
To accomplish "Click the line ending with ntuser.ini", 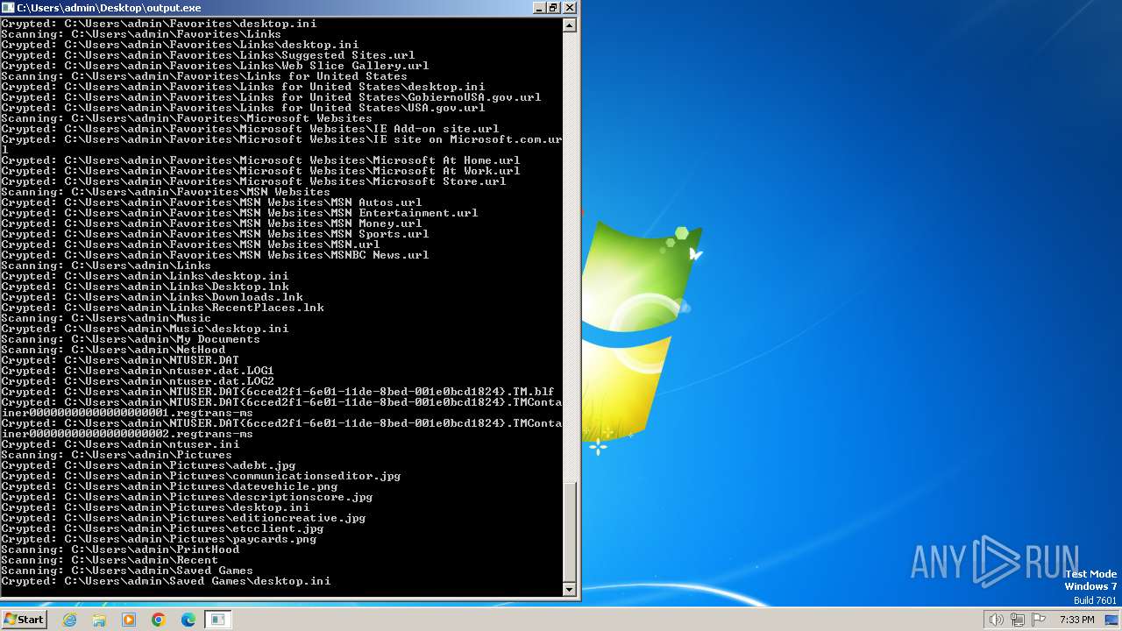I will coord(120,444).
